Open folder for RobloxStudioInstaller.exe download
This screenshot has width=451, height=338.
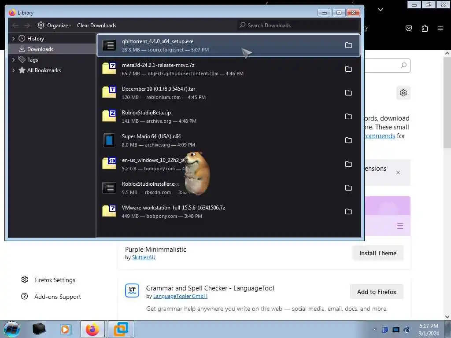click(x=348, y=187)
